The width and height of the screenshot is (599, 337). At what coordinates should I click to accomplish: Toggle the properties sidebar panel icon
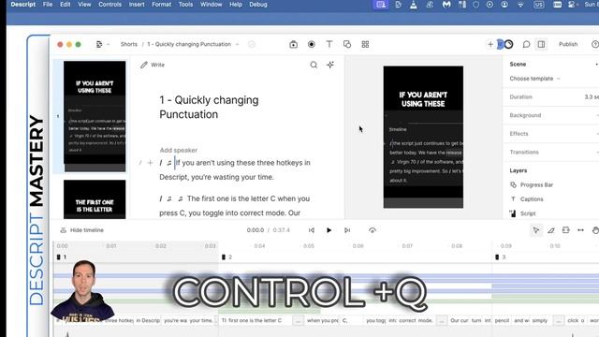click(541, 44)
